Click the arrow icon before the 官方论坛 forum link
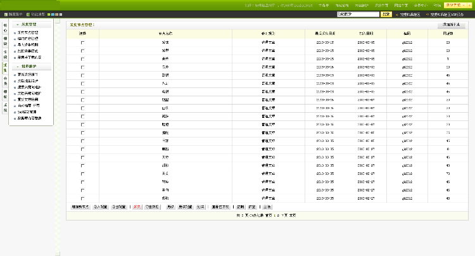 click(x=397, y=15)
